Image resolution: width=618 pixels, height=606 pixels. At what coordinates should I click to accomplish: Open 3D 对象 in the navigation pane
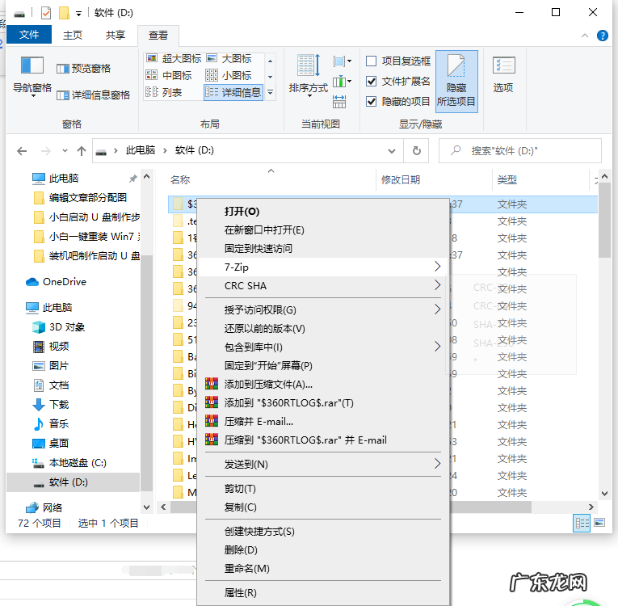coord(59,327)
